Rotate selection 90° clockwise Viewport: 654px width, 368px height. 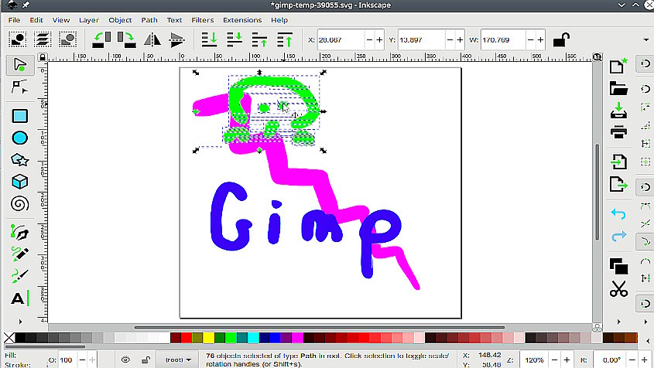126,39
